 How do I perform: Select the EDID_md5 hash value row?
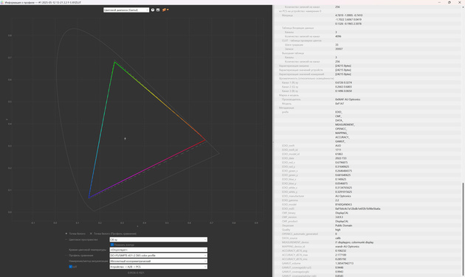(x=368, y=208)
